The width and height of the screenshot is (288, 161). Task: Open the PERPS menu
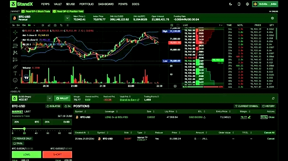pyautogui.click(x=45, y=4)
